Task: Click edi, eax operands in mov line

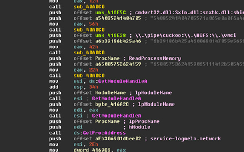Action: click(86, 110)
